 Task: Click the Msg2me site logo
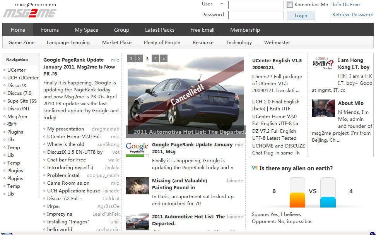(29, 10)
